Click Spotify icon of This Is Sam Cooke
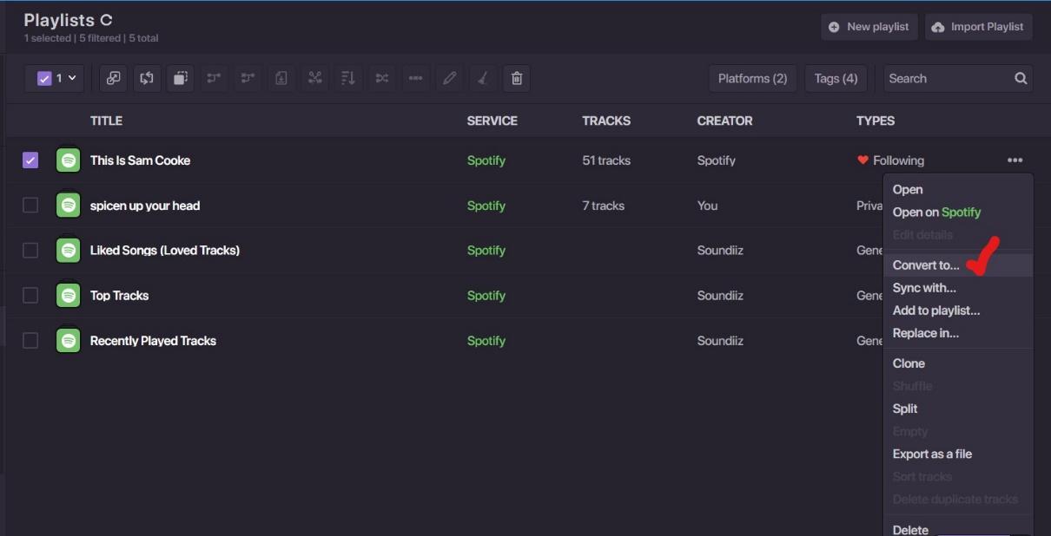1051x536 pixels. [68, 160]
